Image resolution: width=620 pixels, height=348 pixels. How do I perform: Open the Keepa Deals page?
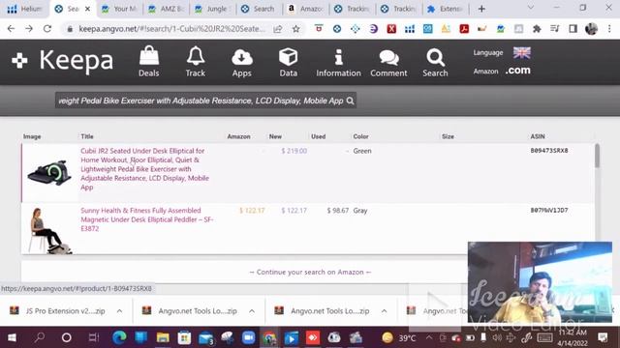point(148,62)
